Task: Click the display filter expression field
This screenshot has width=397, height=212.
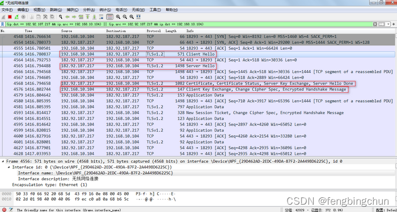Action: point(189,24)
